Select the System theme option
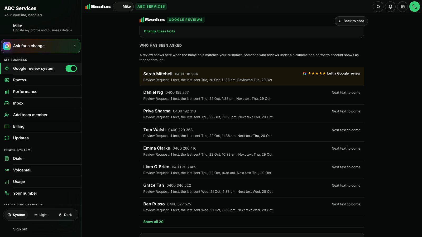 coord(16,215)
